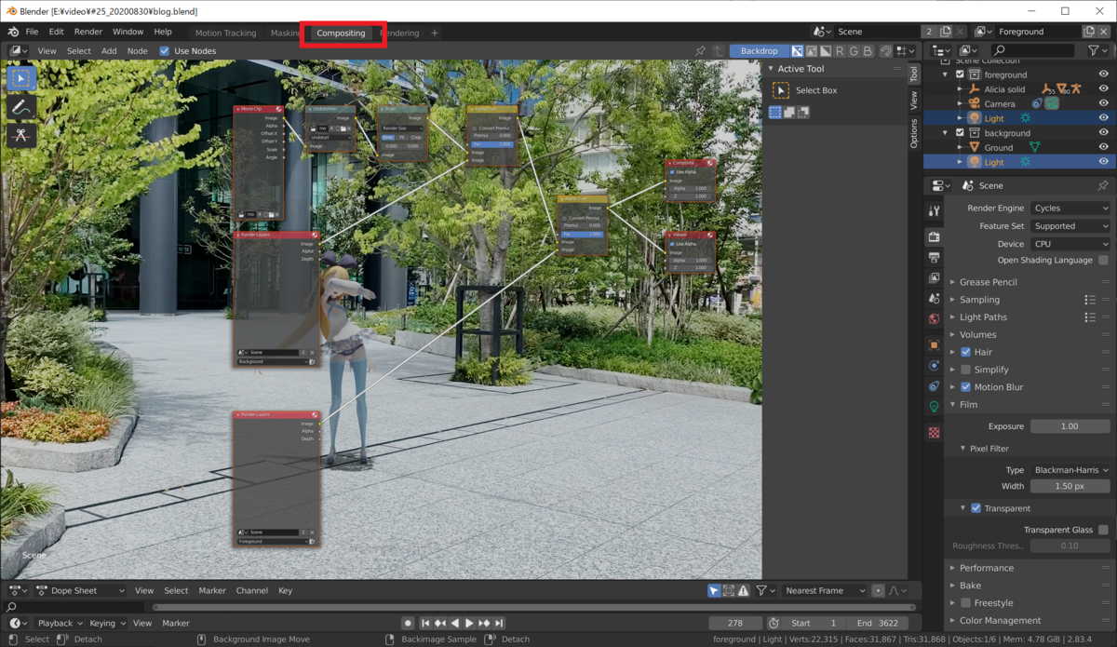Open the node editor Add menu

(109, 51)
